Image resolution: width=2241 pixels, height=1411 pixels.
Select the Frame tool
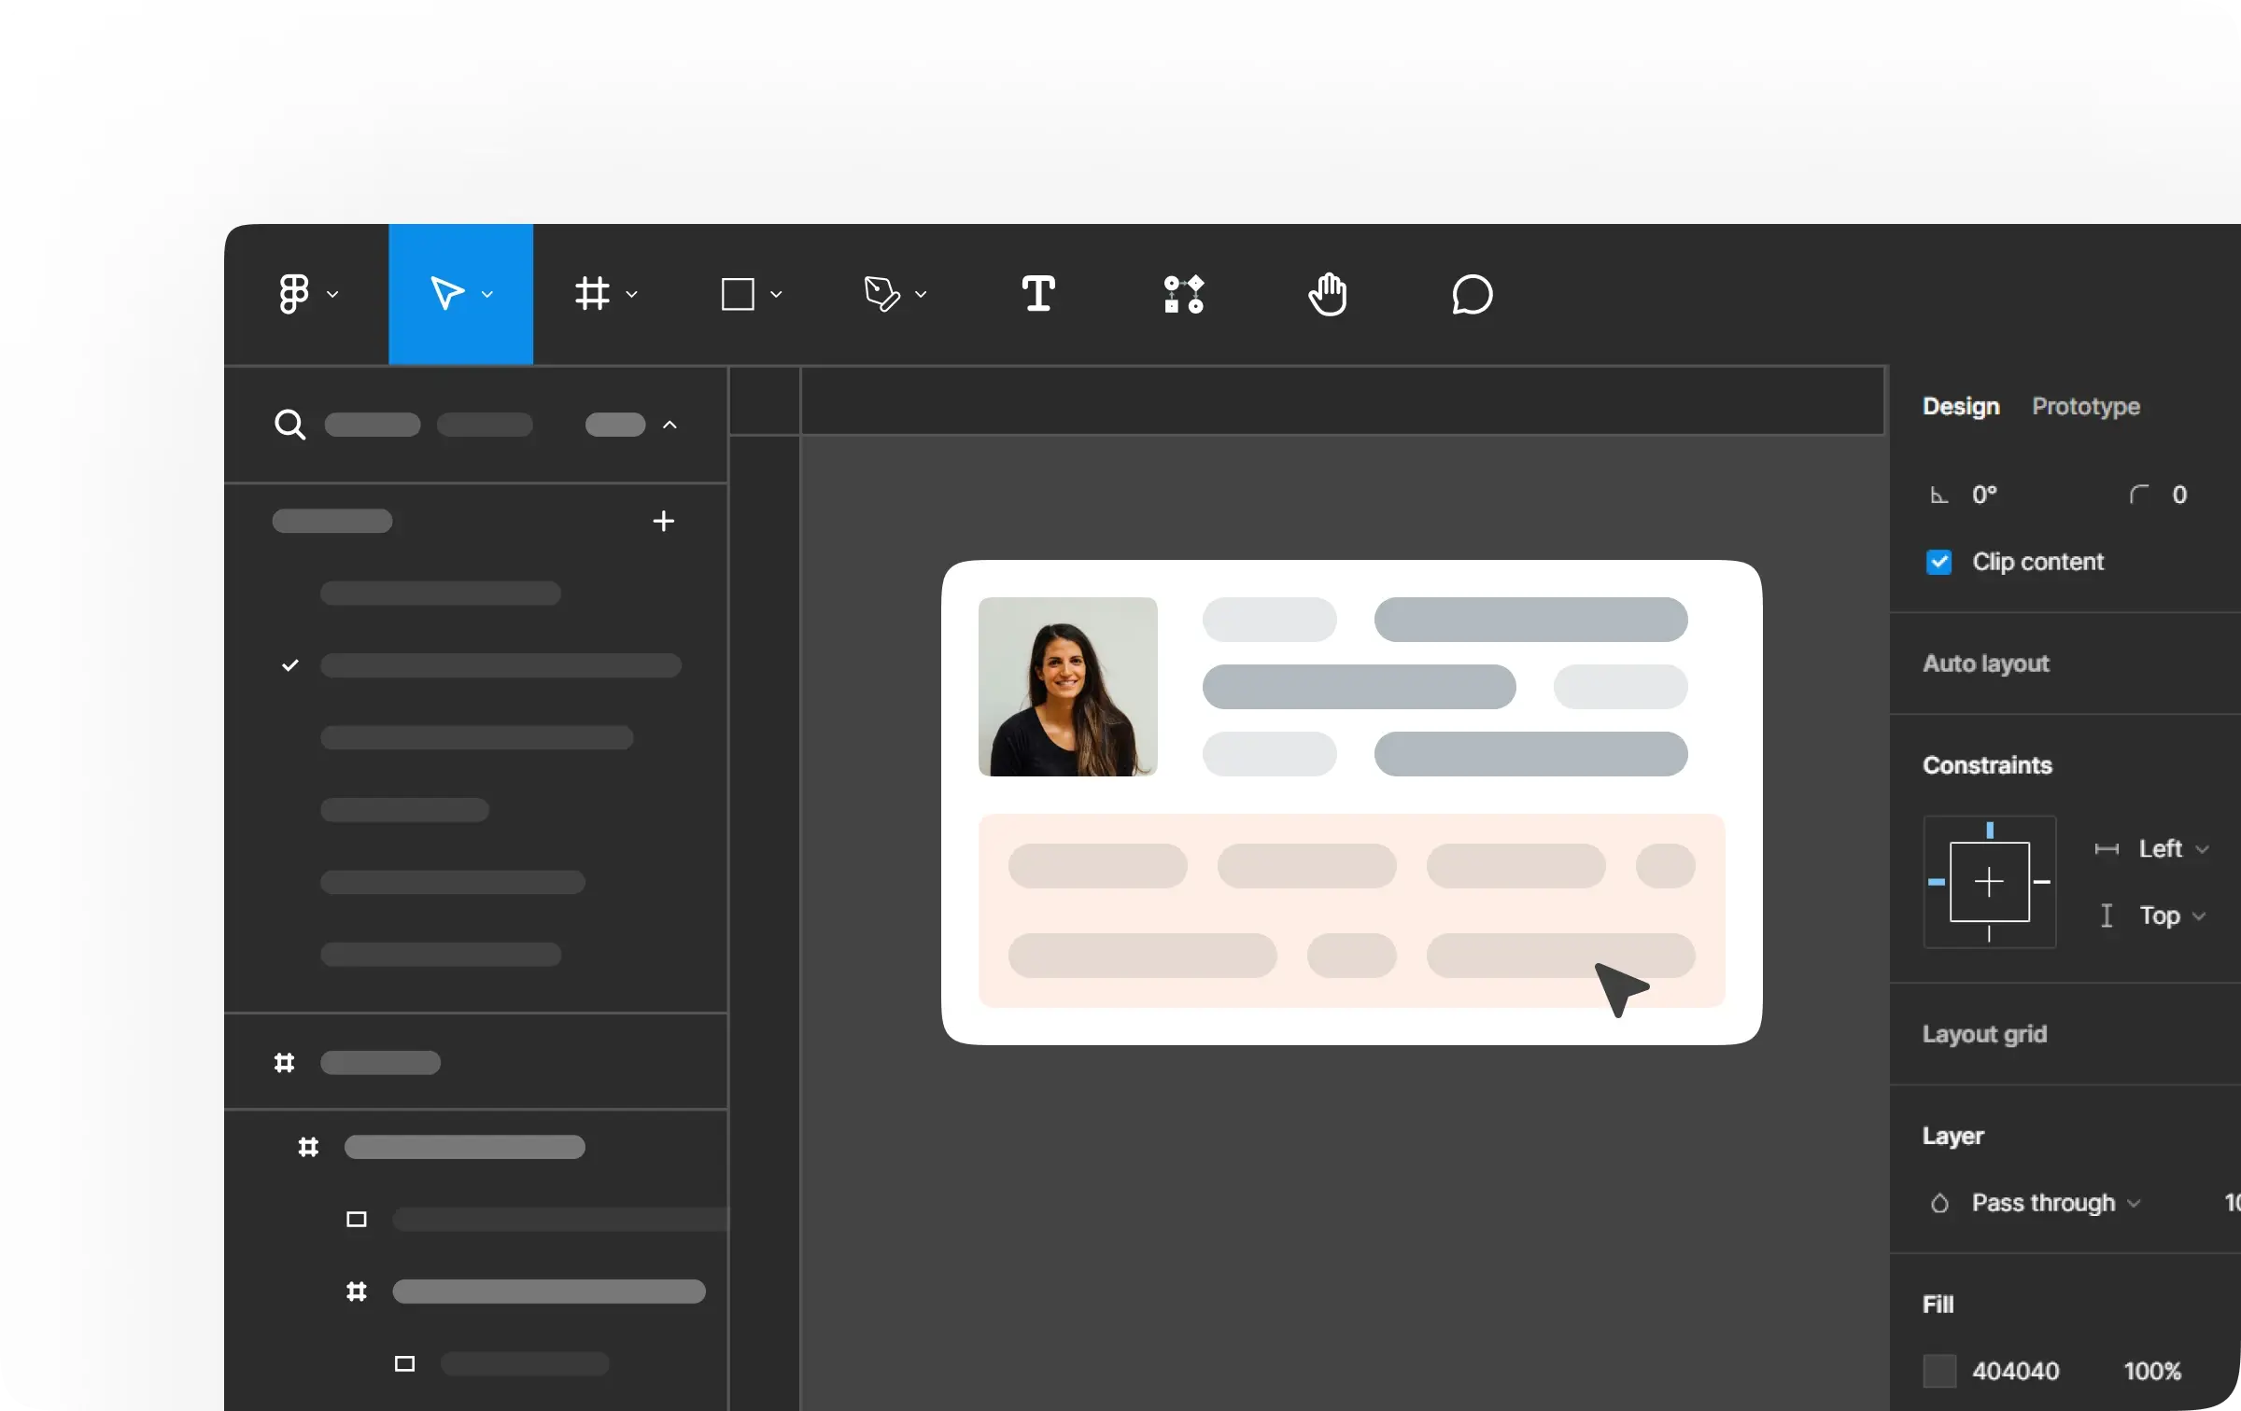tap(594, 294)
